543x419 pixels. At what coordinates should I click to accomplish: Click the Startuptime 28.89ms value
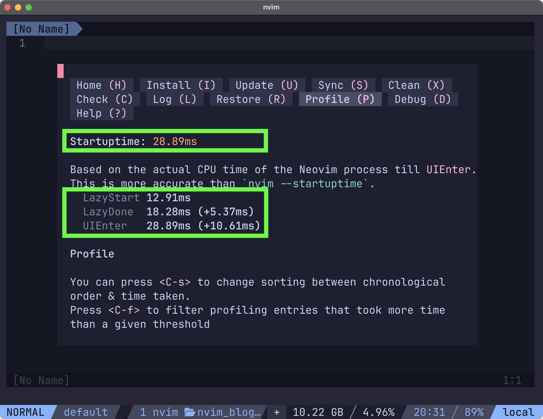click(175, 142)
